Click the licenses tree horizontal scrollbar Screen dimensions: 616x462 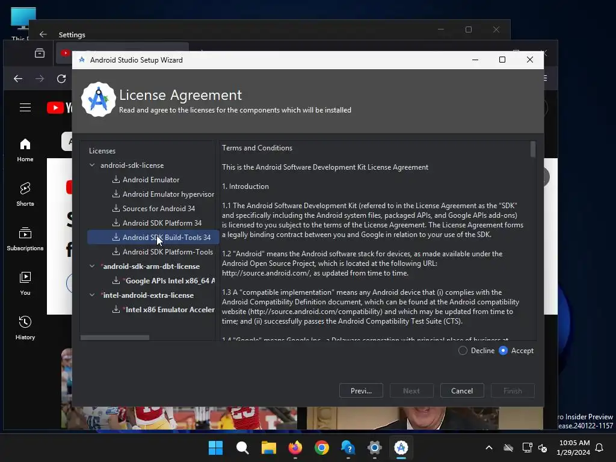pos(115,337)
